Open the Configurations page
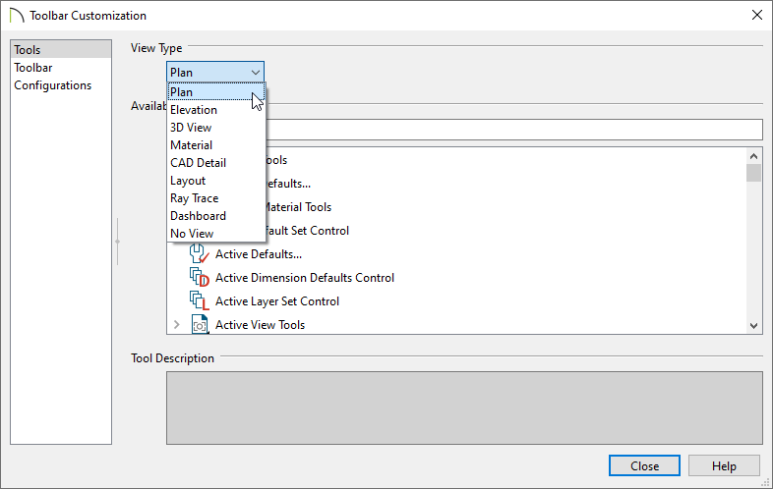Viewport: 773px width, 489px height. (x=53, y=85)
